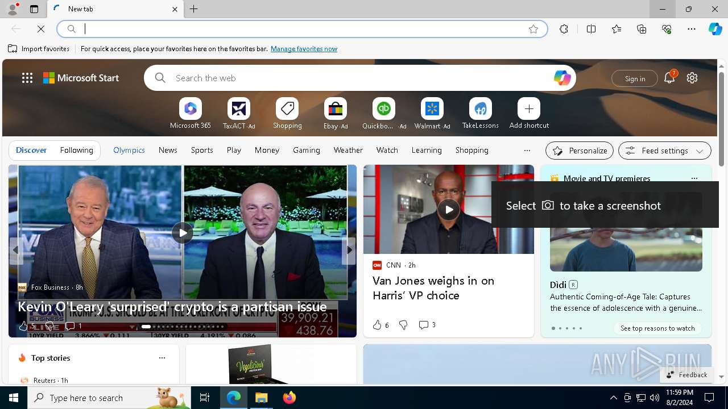Open Manage favorites now link
This screenshot has height=409, width=728.
(x=304, y=49)
